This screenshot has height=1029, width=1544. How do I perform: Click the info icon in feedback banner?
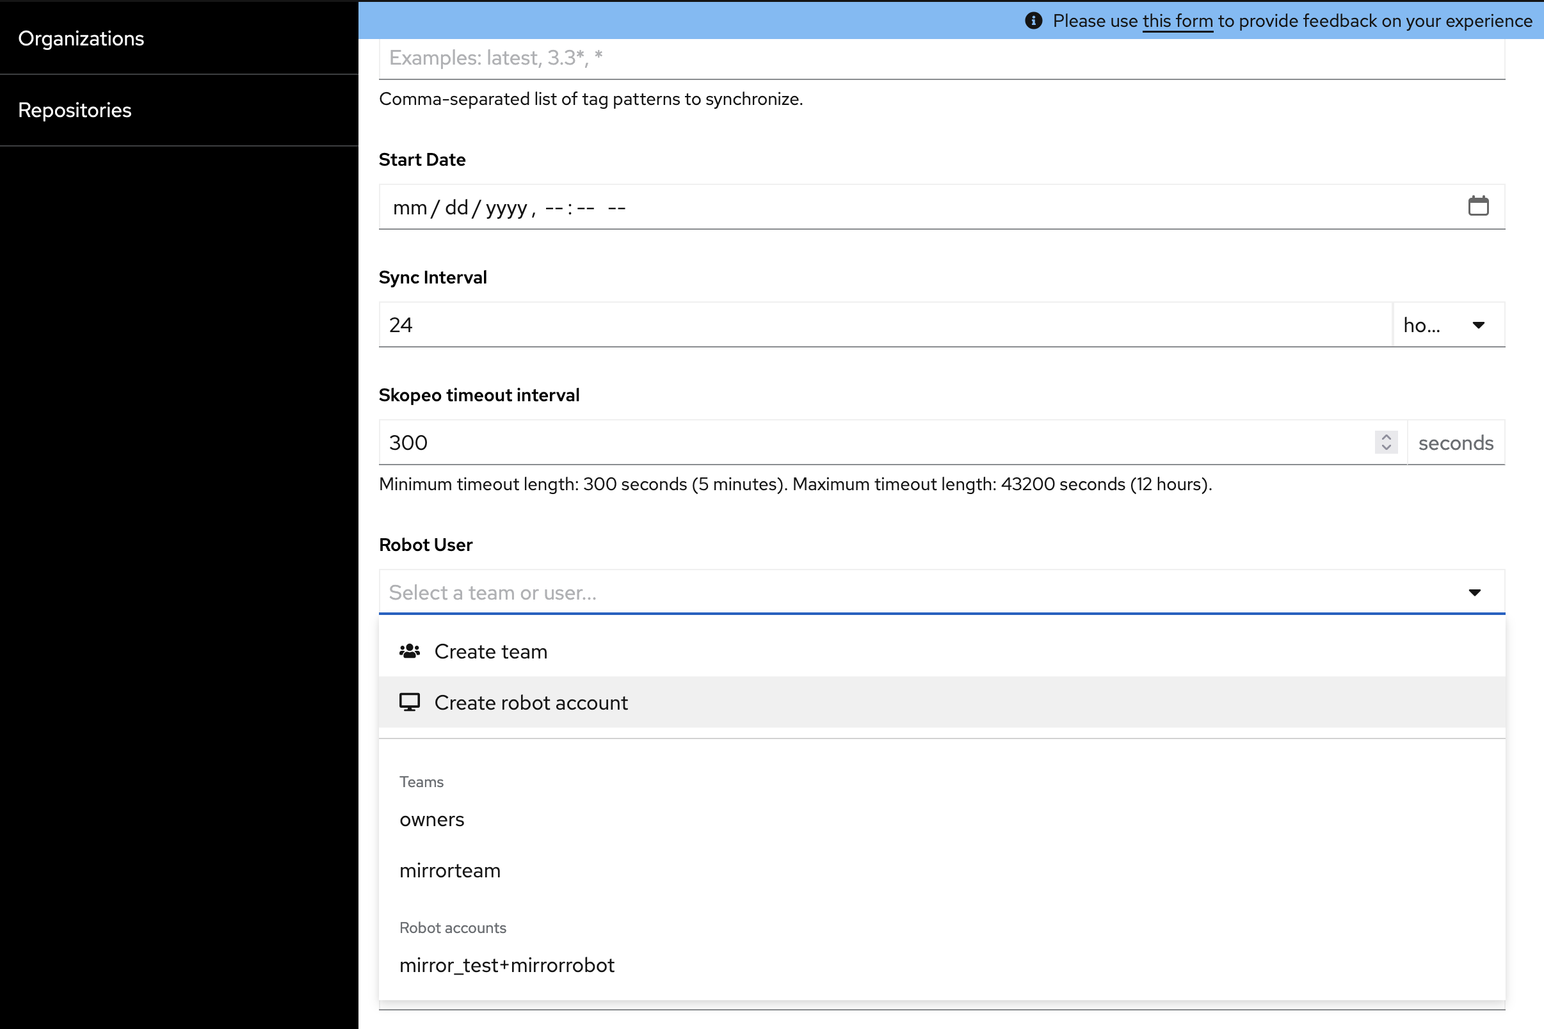coord(1033,21)
